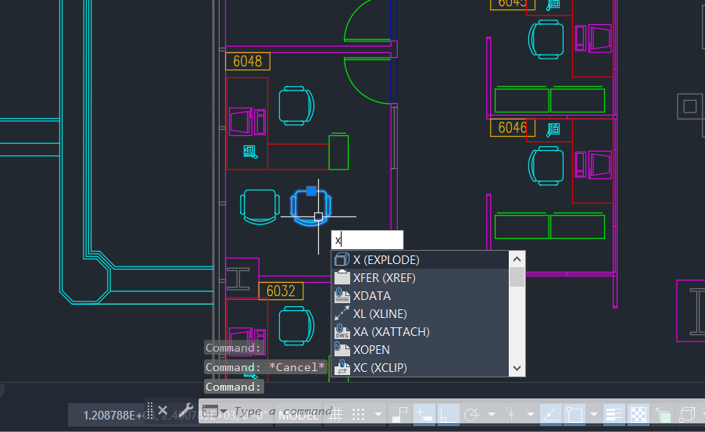Open the polar tracking angle dropdown
The height and width of the screenshot is (432, 705).
[492, 414]
